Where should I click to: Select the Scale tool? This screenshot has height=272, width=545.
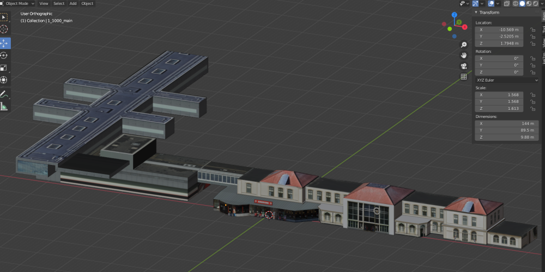point(4,67)
